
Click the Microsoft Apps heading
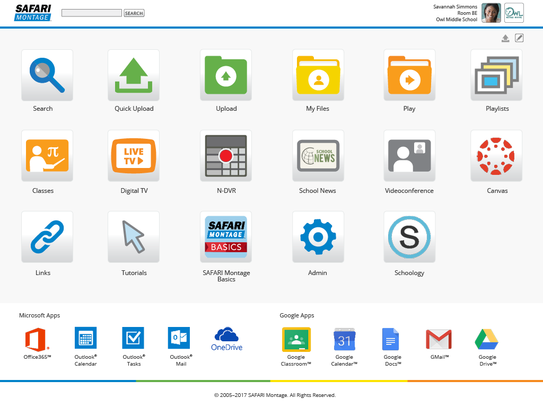[39, 315]
